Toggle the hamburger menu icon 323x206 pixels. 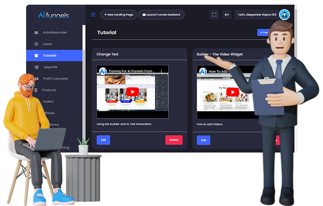click(93, 14)
